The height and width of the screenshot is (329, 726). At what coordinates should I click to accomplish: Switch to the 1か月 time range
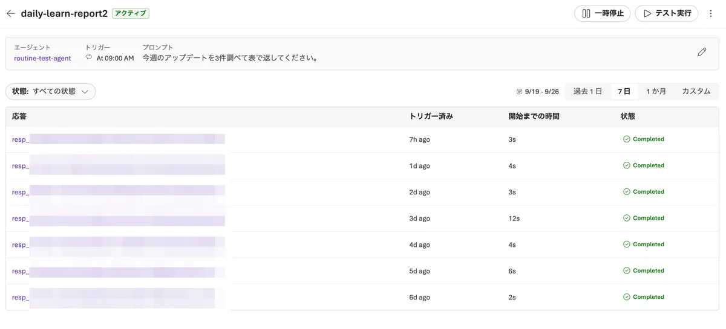coord(656,92)
